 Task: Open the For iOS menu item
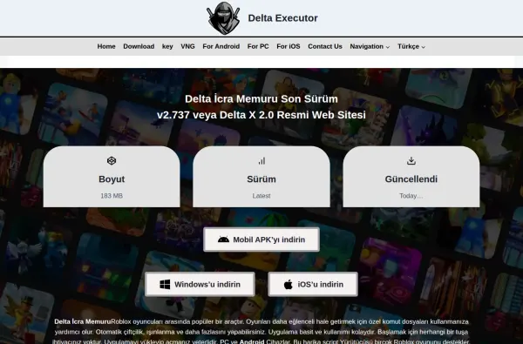289,47
